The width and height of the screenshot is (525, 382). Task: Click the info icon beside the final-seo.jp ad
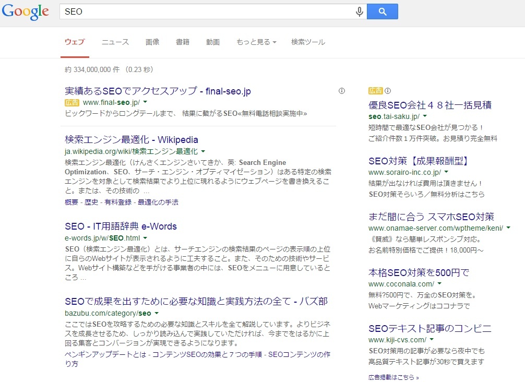(x=342, y=91)
